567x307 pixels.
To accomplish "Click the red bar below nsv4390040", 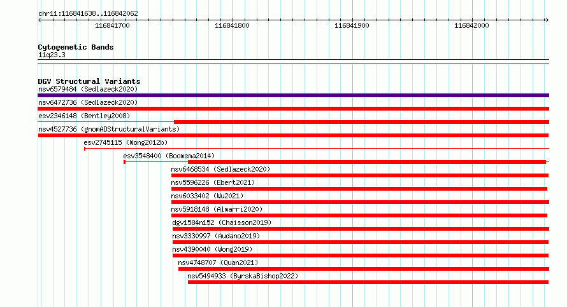I will coord(361,256).
